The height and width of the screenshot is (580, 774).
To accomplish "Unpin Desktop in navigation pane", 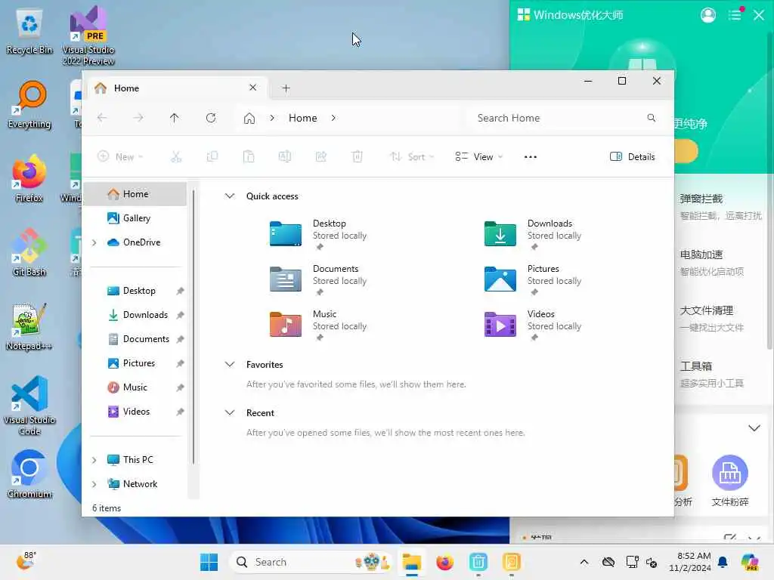I will pos(180,291).
